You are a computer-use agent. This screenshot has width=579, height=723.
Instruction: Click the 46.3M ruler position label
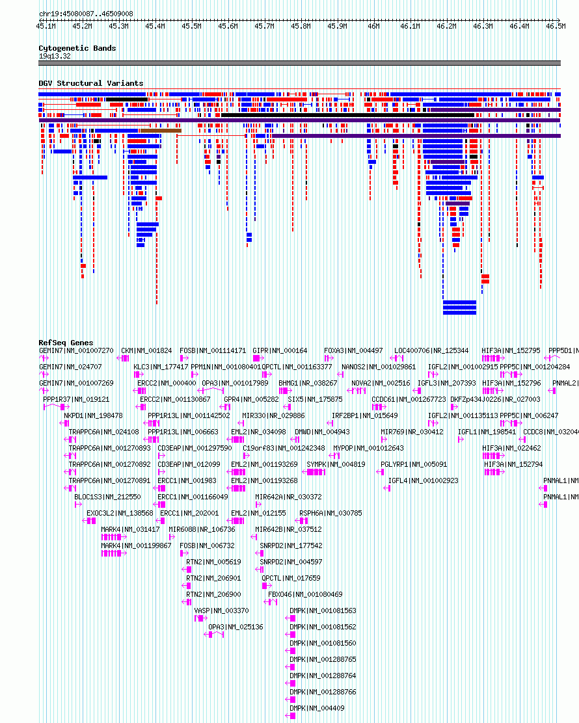click(x=483, y=26)
